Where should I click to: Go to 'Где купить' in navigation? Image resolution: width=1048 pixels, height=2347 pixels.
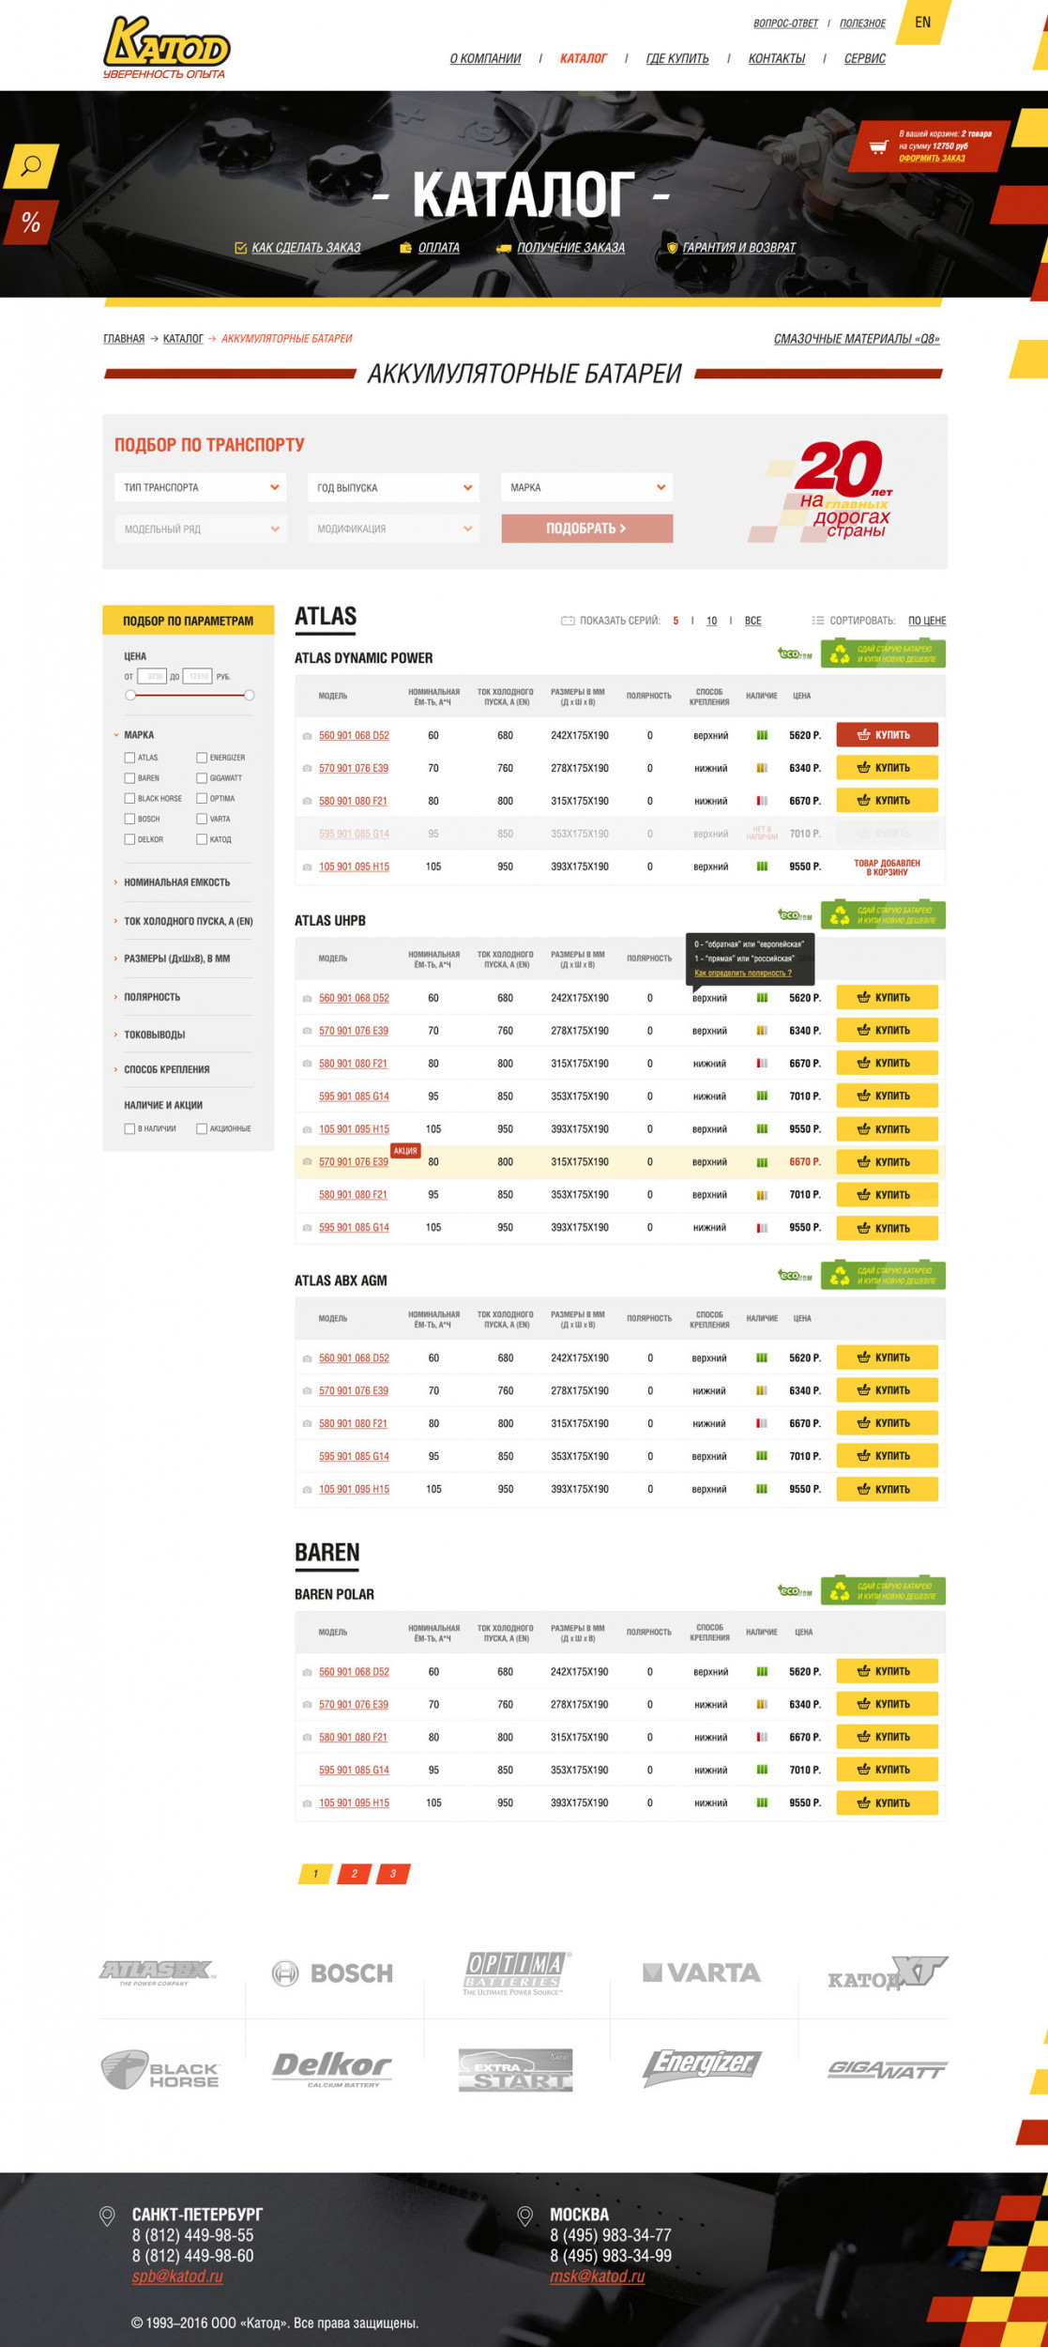tap(677, 59)
